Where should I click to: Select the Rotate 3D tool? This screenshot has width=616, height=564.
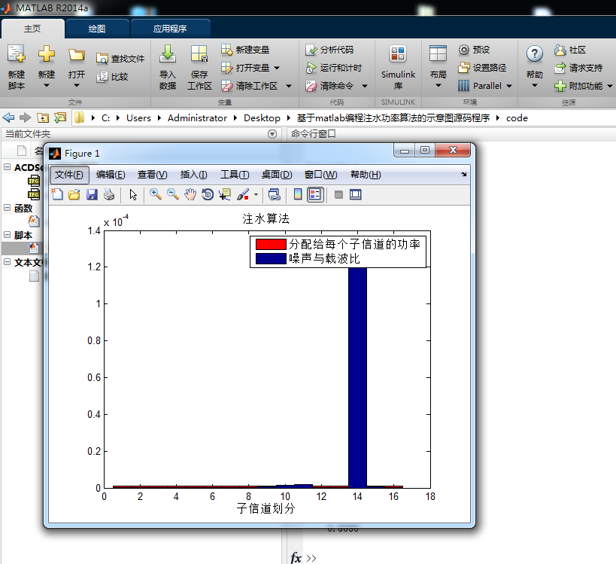208,195
